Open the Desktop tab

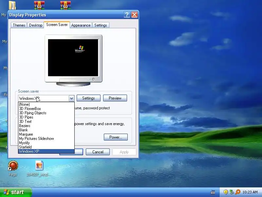click(36, 25)
